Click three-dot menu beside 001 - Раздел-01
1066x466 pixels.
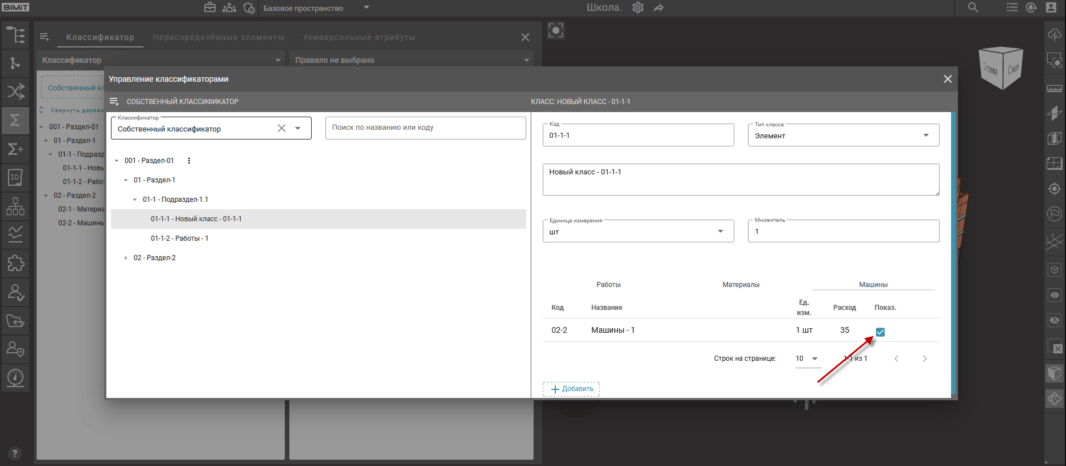click(189, 161)
